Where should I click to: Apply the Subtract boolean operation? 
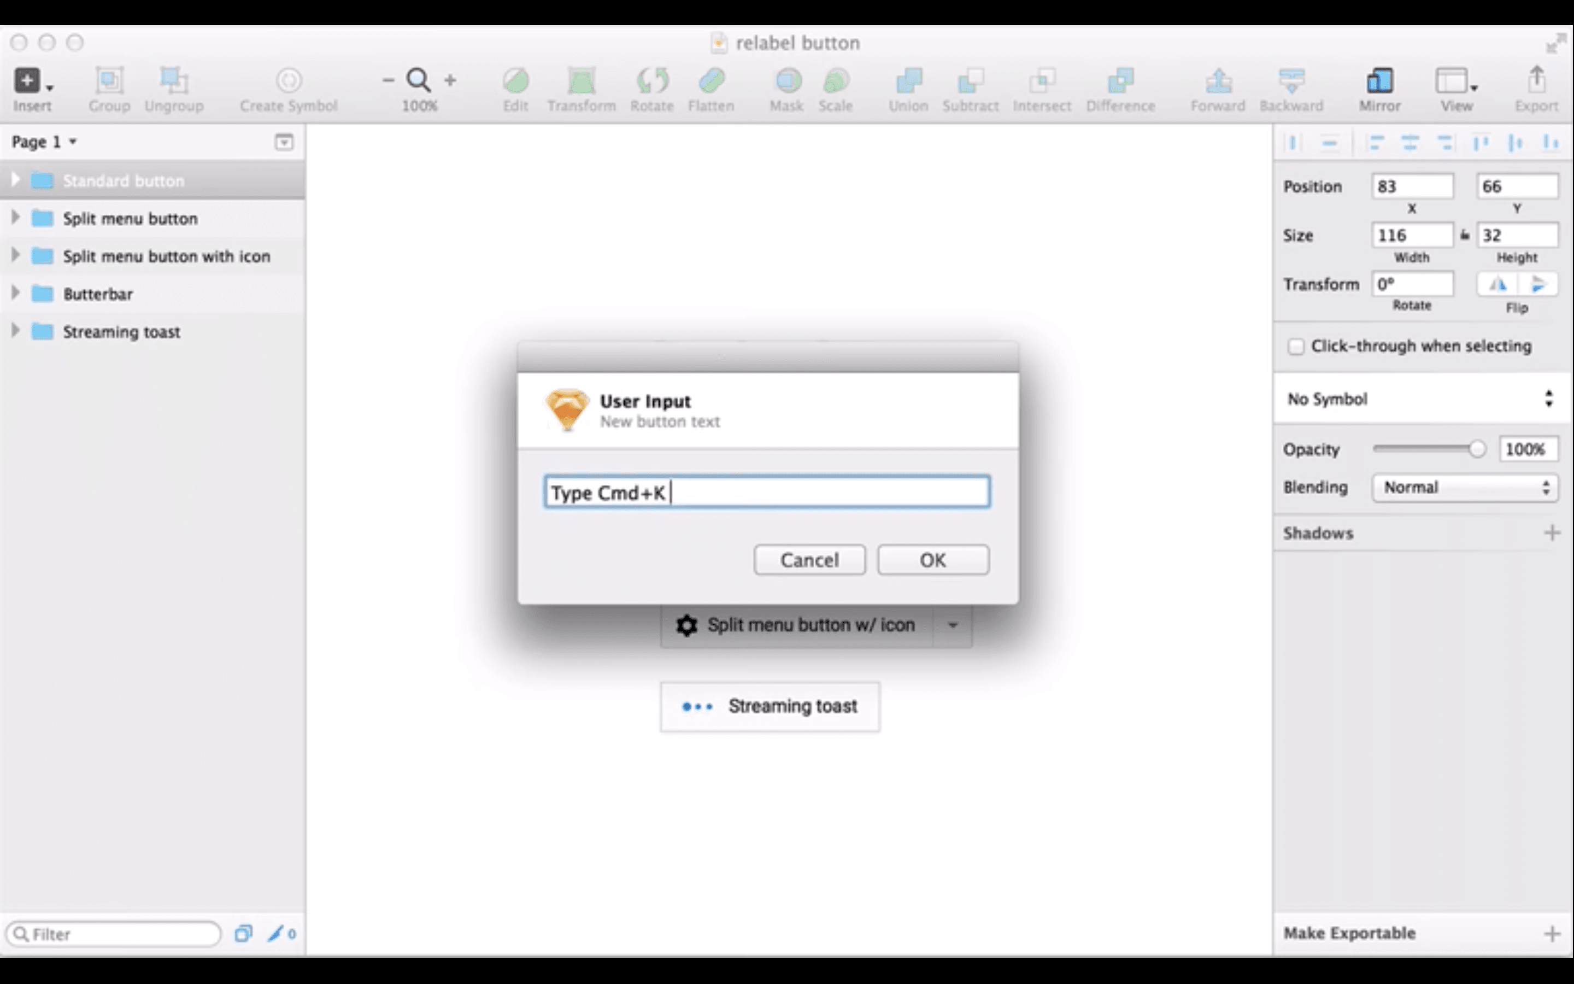(971, 81)
